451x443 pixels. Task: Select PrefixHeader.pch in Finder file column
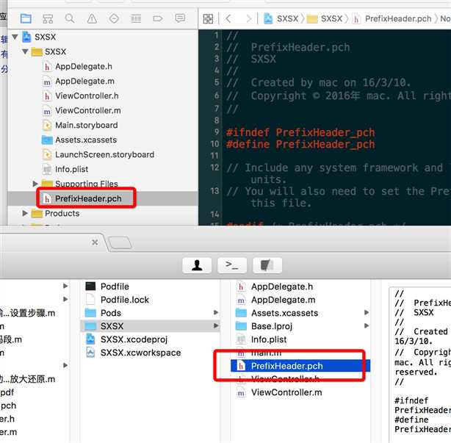(x=300, y=366)
